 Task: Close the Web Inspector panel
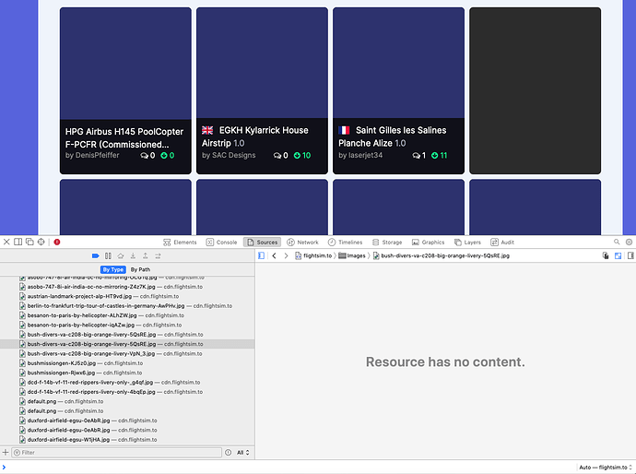(x=6, y=242)
